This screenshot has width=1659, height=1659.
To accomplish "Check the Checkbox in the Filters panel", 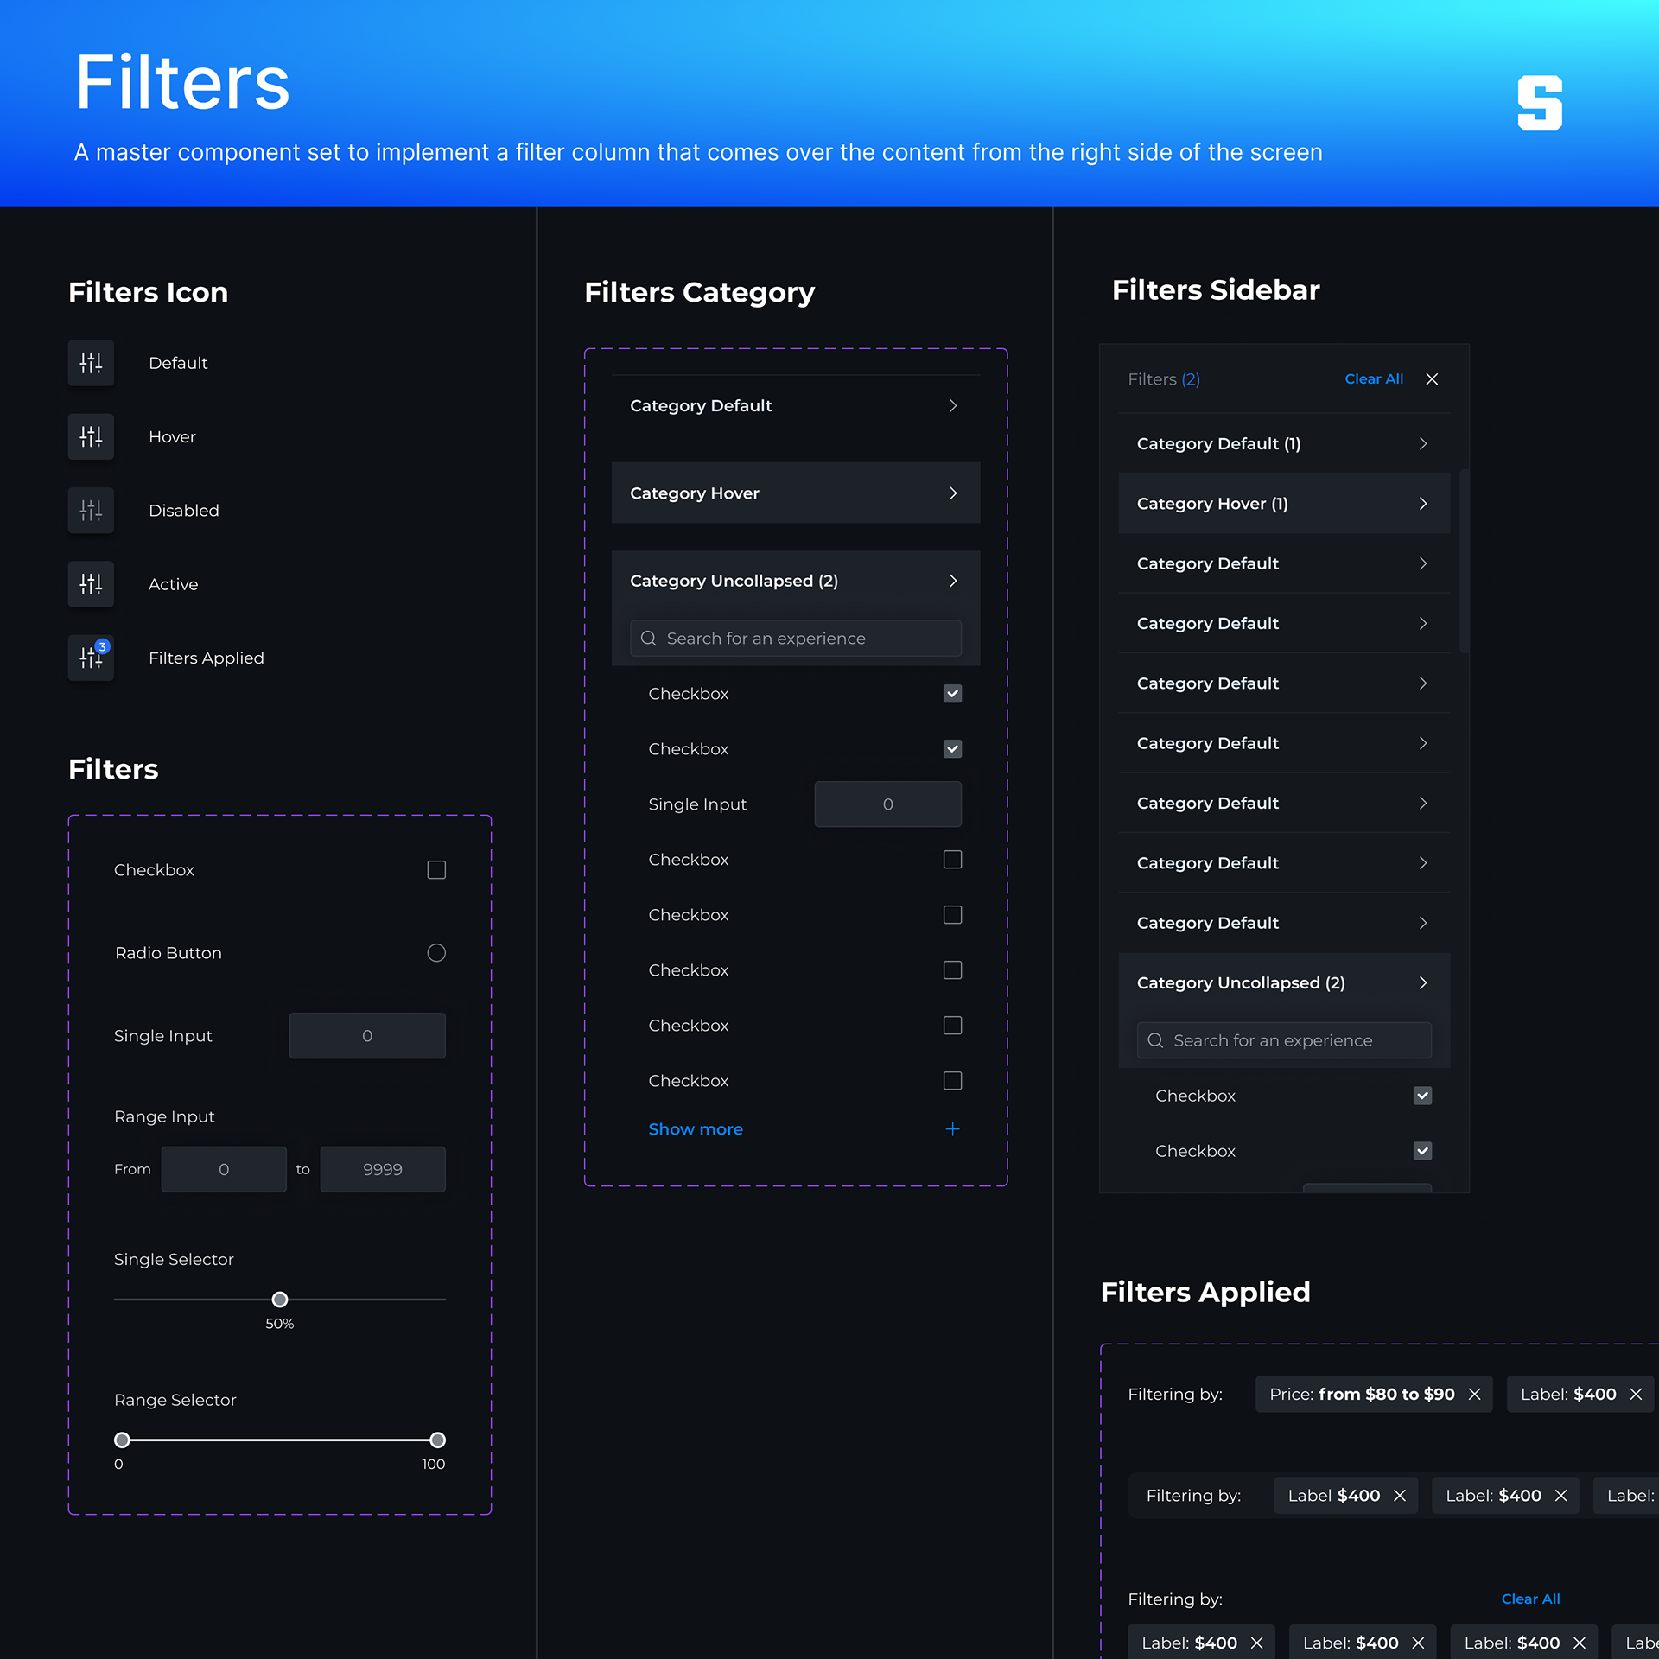I will coord(436,870).
